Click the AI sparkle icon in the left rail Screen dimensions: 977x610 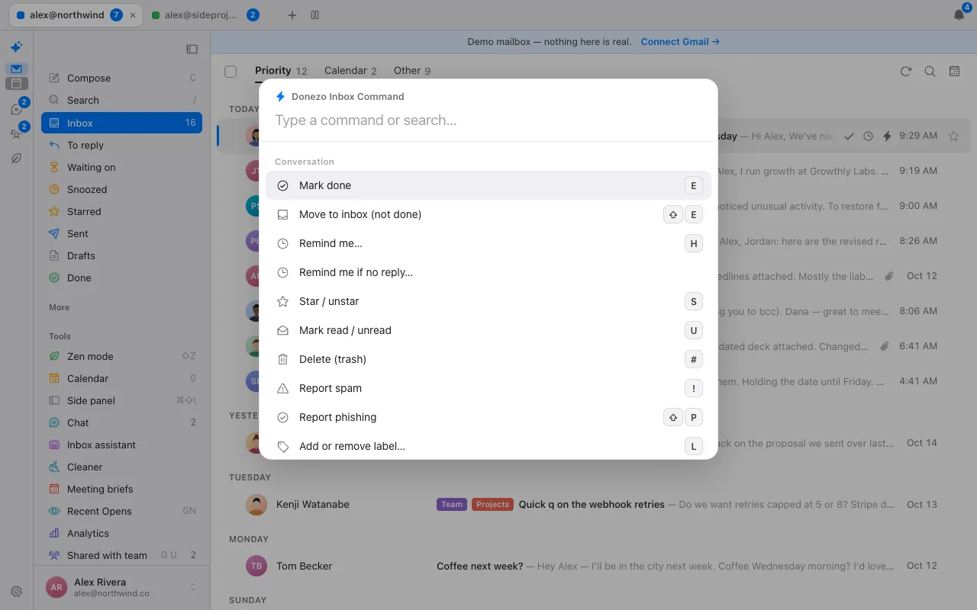[16, 47]
